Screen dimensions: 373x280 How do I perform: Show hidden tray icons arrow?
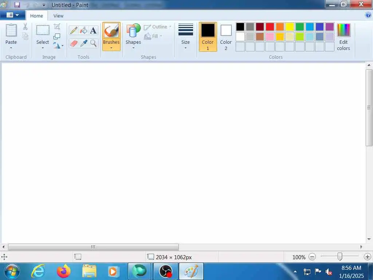(x=295, y=271)
